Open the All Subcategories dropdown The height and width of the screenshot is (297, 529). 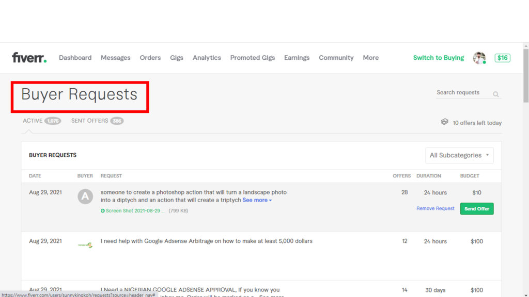[459, 155]
